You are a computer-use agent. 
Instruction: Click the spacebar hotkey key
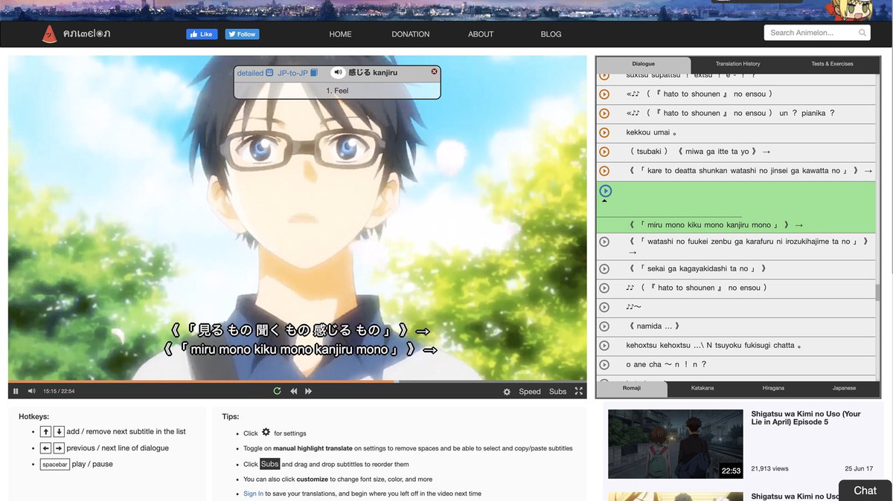click(55, 465)
